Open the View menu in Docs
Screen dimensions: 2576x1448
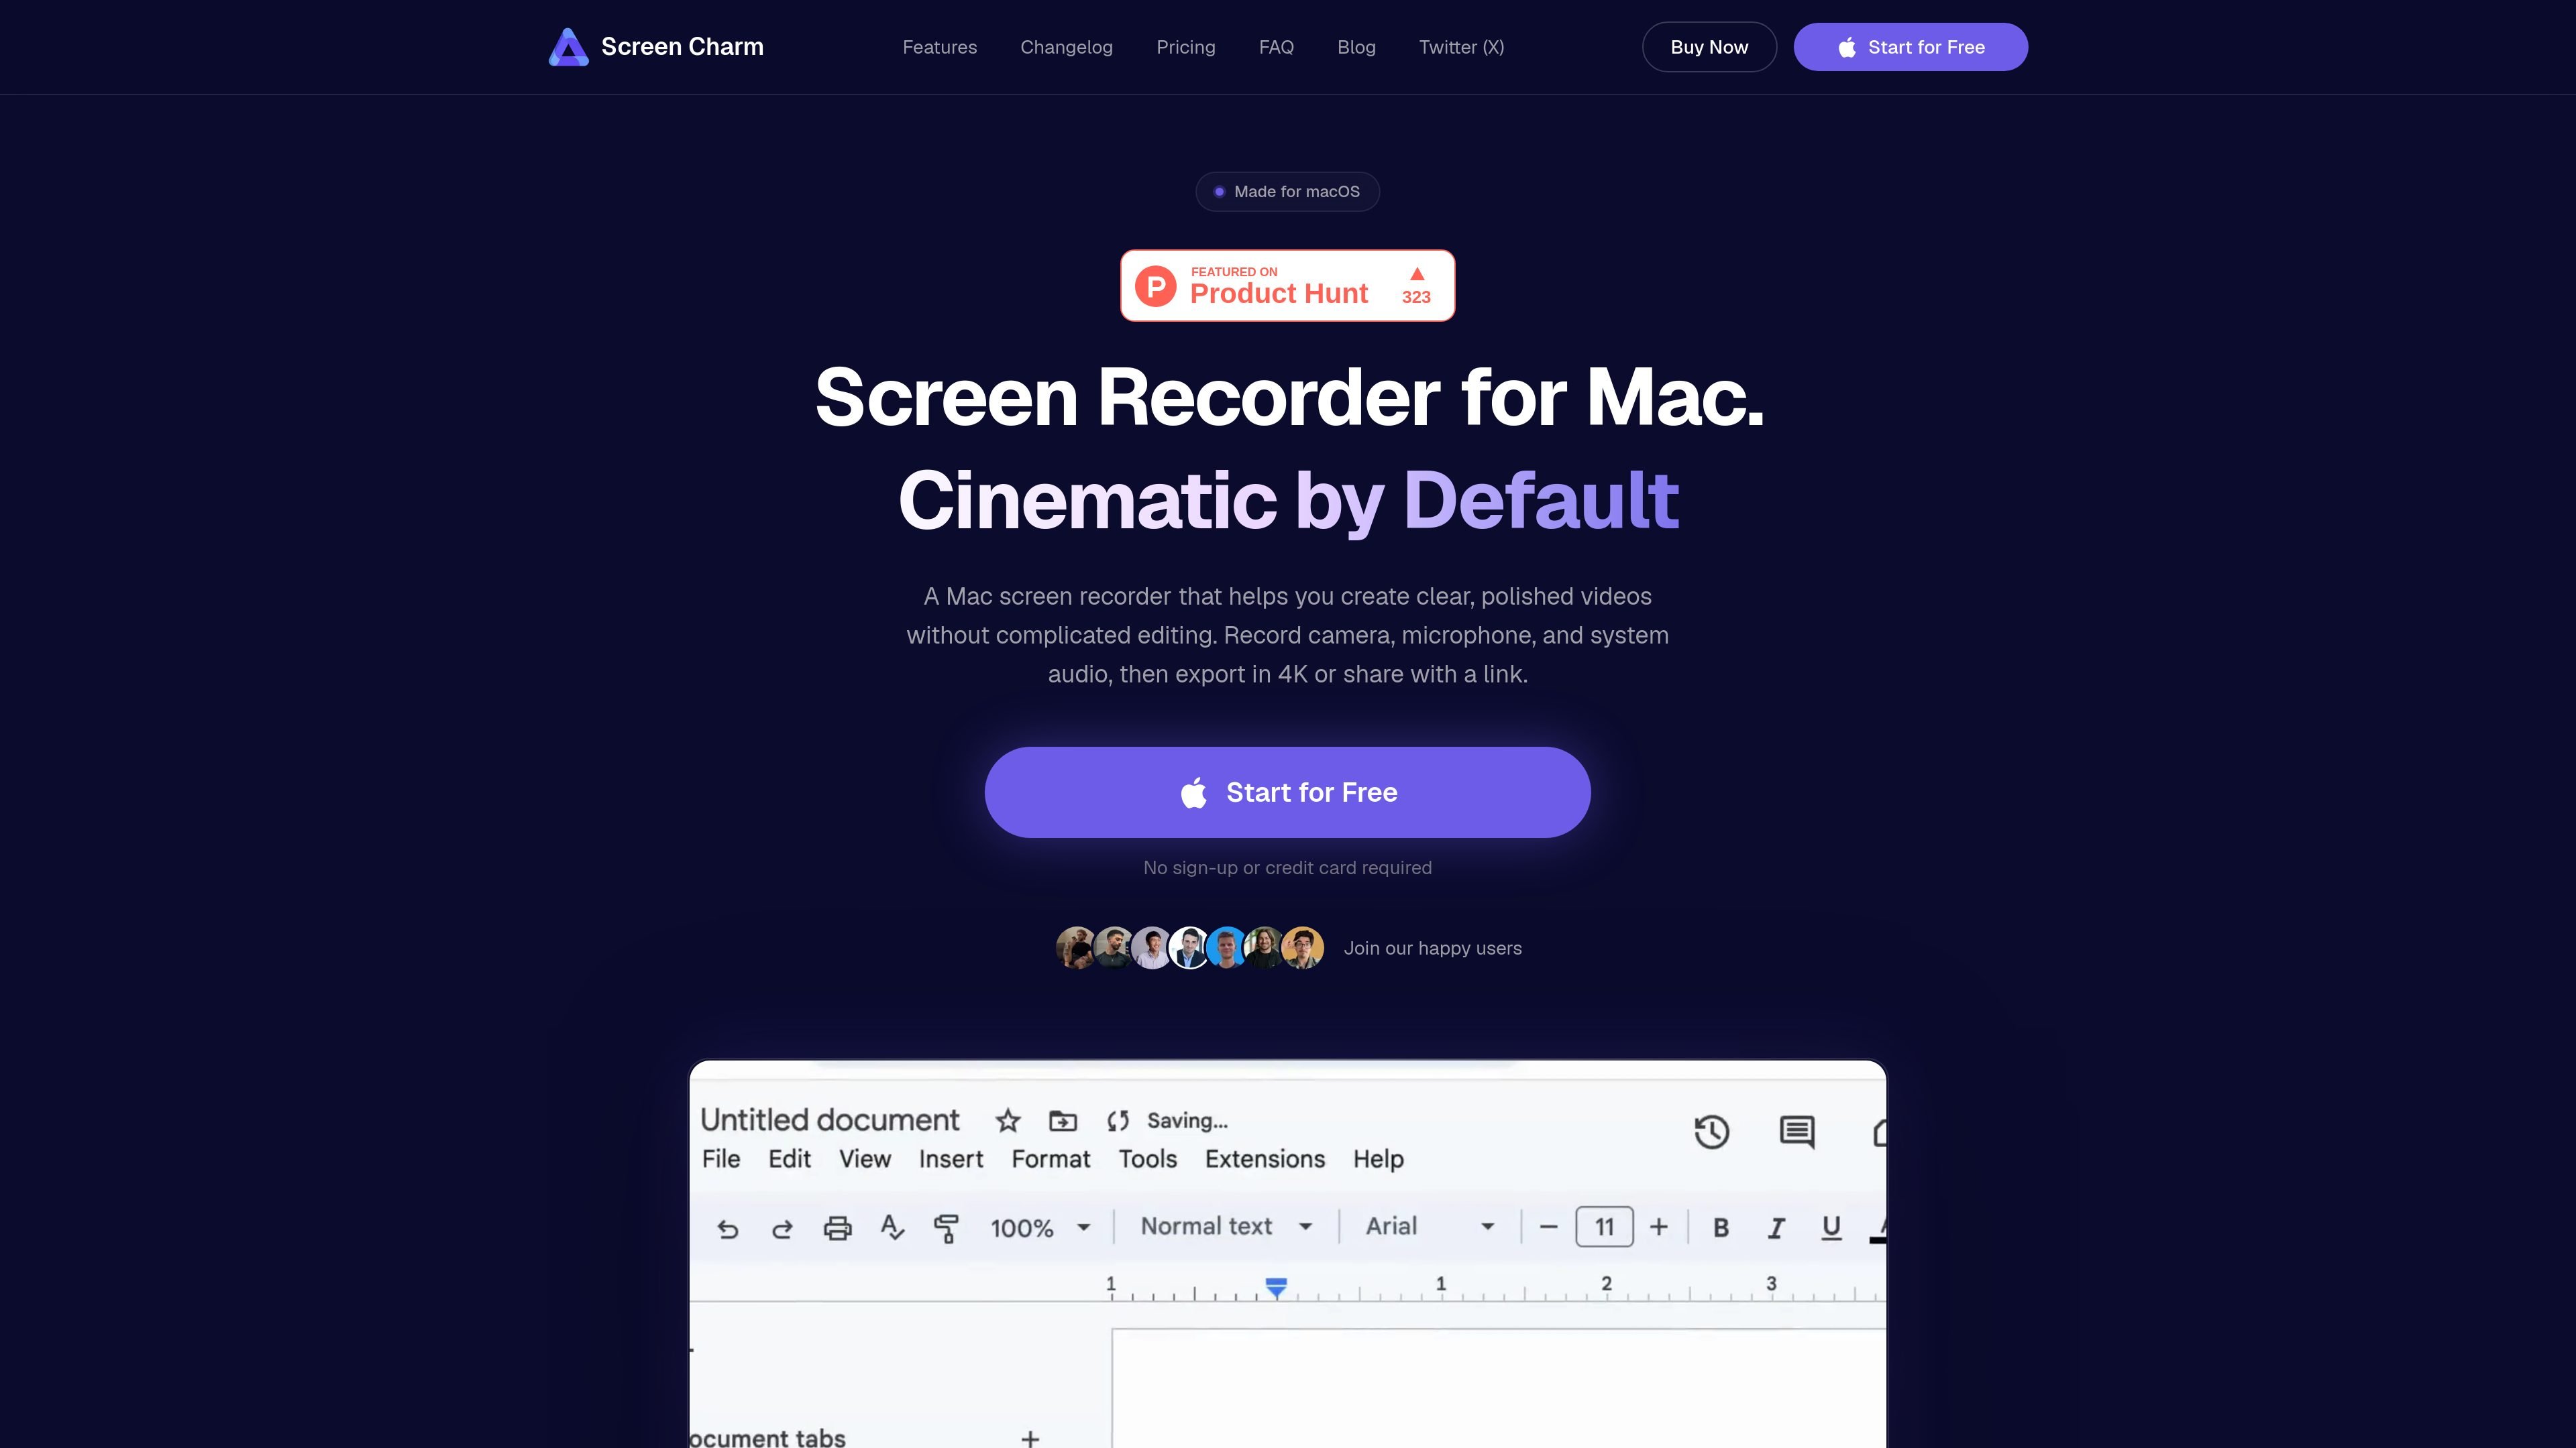click(x=864, y=1158)
